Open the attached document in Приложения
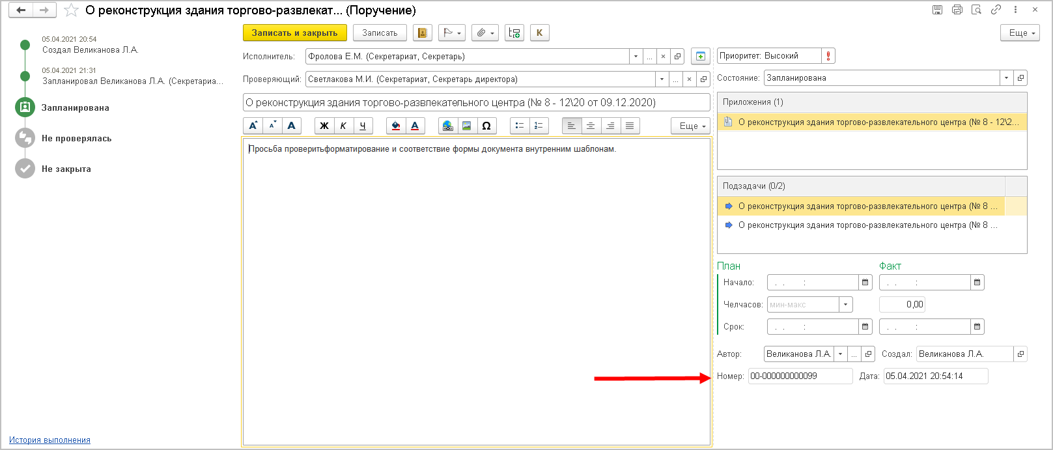Viewport: 1053px width, 450px height. click(x=872, y=122)
